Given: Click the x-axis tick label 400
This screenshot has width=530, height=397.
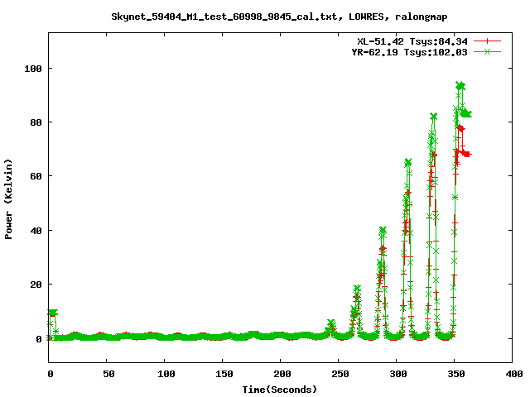Looking at the screenshot, I should tap(514, 374).
